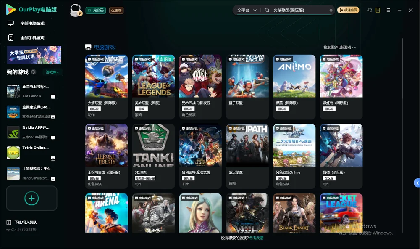
Task: Click 搜索更多电脑游戏 link
Action: pyautogui.click(x=339, y=48)
